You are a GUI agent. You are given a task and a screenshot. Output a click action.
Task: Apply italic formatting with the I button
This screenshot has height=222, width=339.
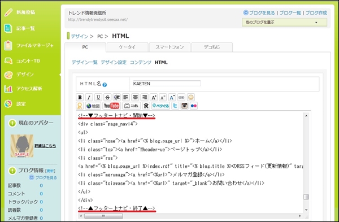tap(89, 98)
